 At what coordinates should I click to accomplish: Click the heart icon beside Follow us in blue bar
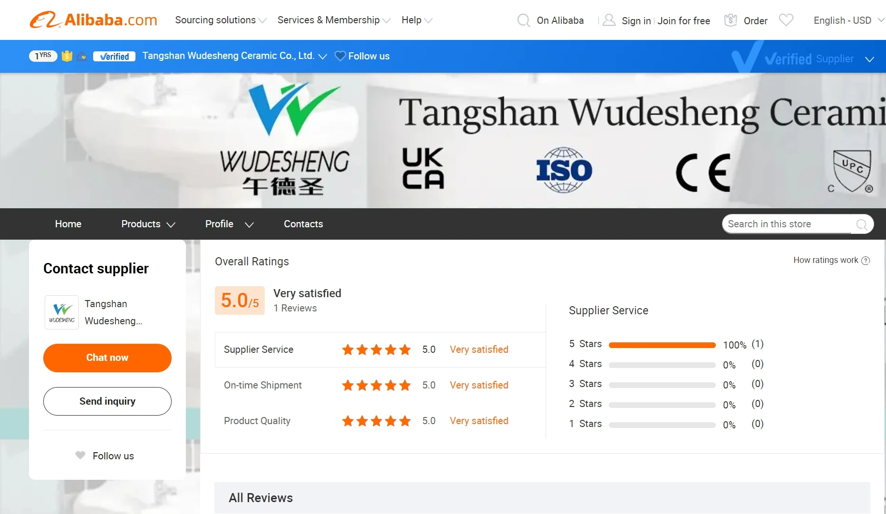pyautogui.click(x=340, y=56)
